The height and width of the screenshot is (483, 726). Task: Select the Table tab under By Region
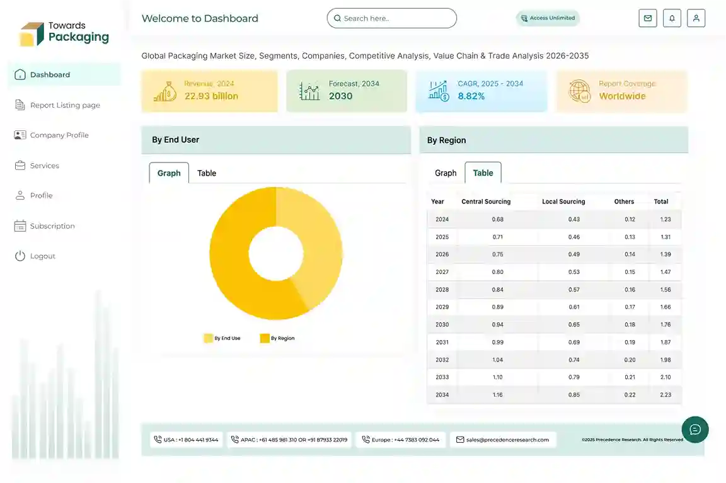[483, 173]
